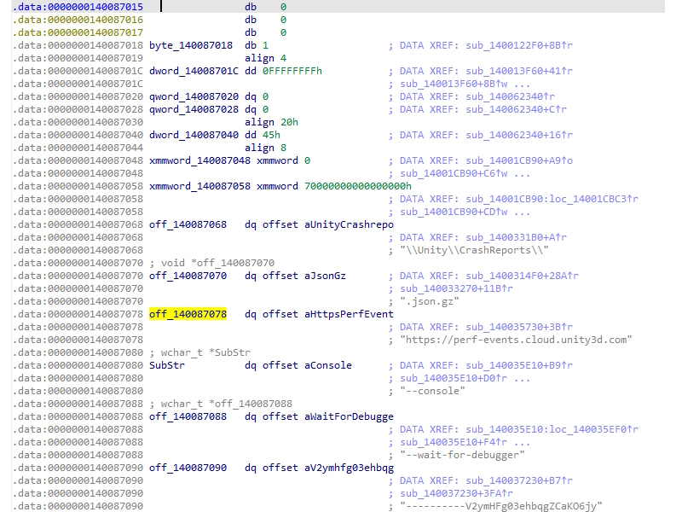
Task: Jump to xref sub_140062340 for qword_140087020
Action: (x=510, y=96)
